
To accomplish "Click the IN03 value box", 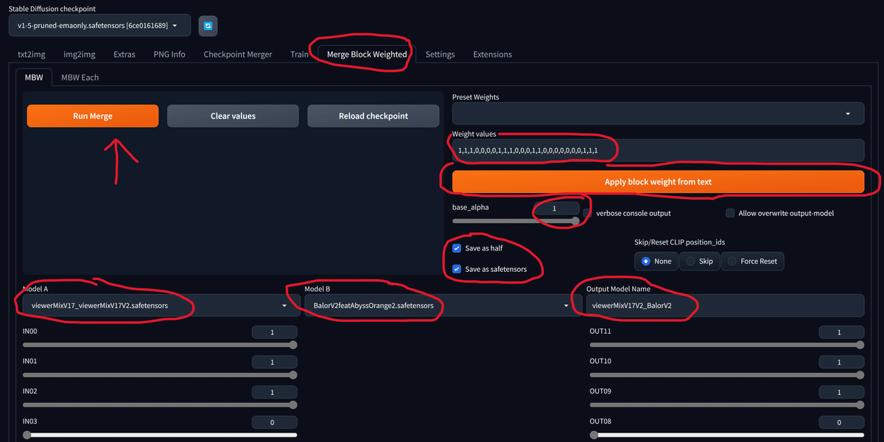I will [274, 423].
